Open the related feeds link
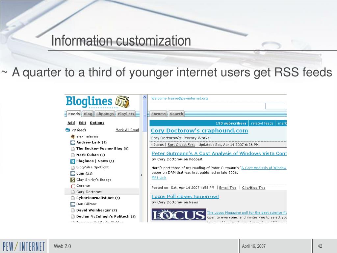This screenshot has height=253, width=337. point(262,123)
